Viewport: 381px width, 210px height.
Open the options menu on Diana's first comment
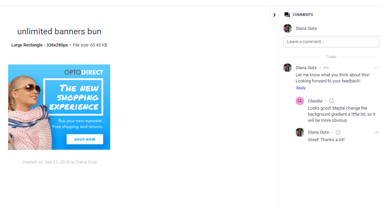coord(376,68)
